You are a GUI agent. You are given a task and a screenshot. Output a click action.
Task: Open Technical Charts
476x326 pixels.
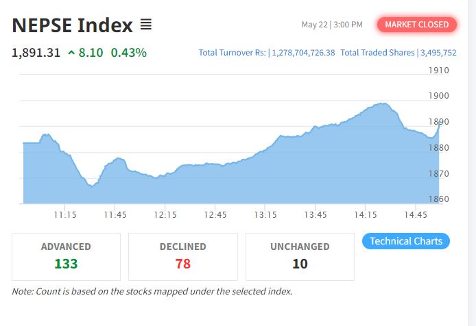(406, 241)
